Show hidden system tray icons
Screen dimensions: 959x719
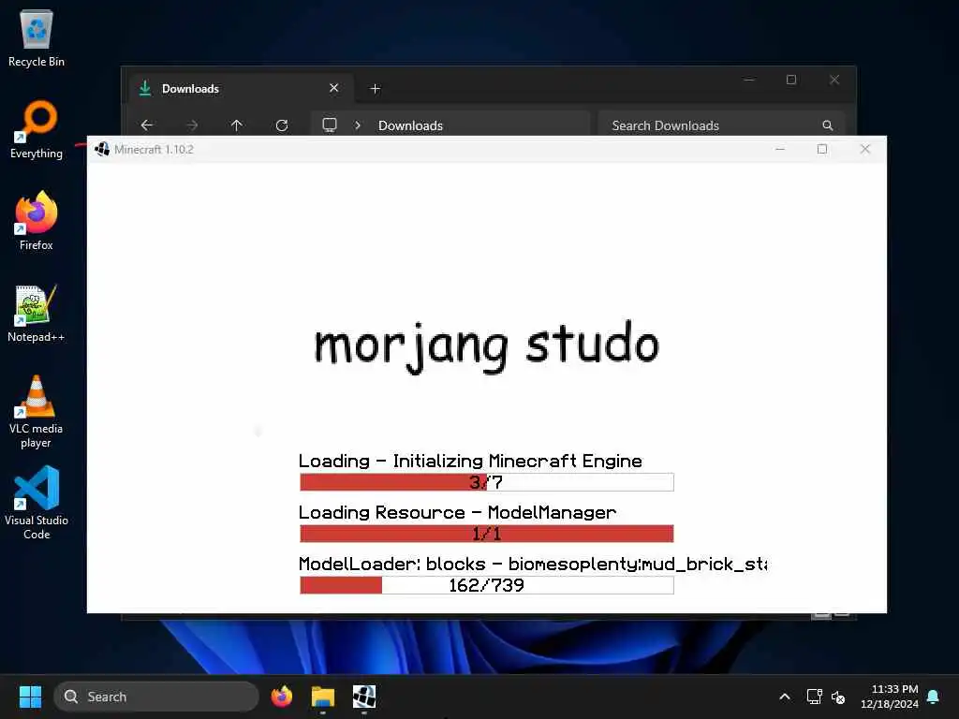(x=785, y=697)
